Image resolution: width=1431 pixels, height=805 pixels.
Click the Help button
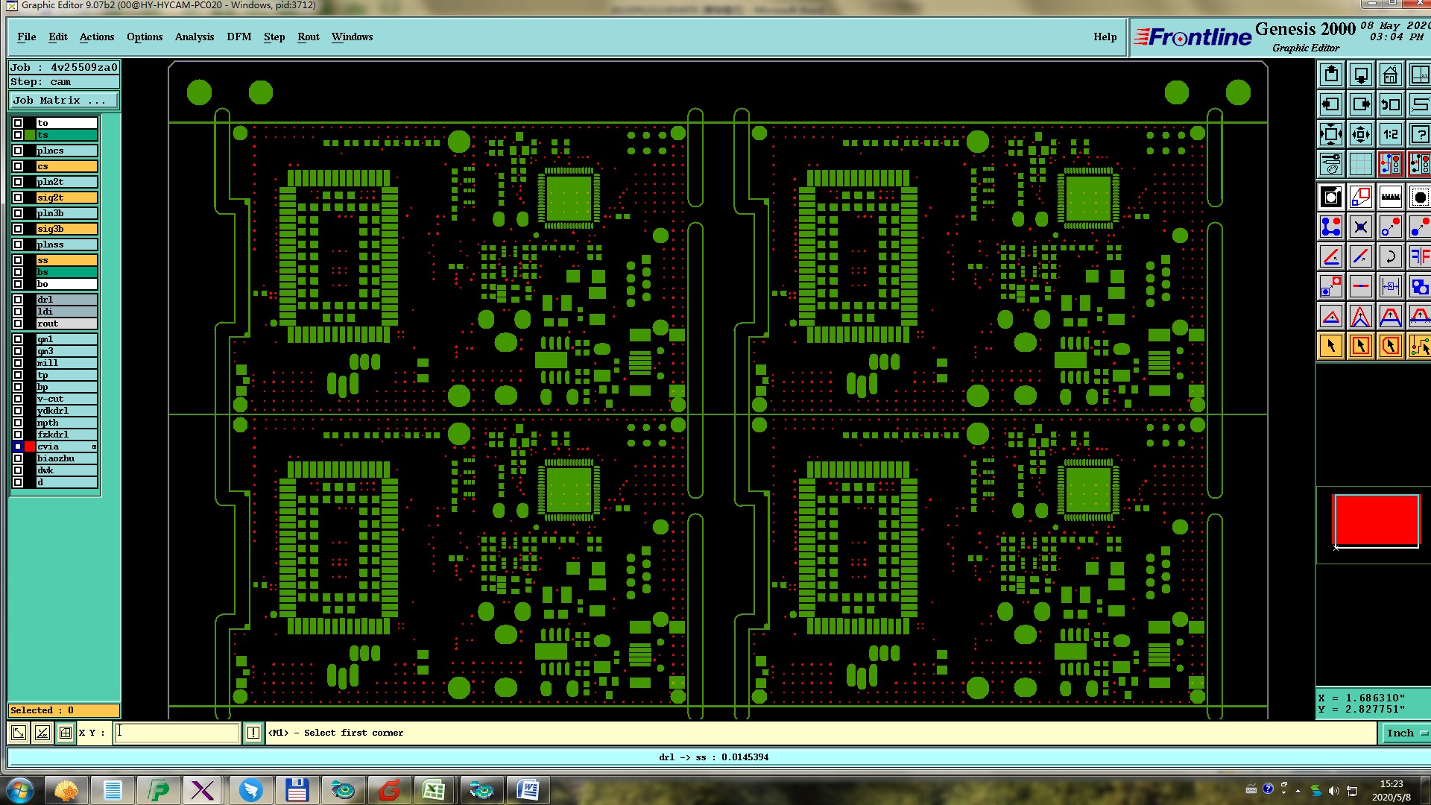point(1105,37)
